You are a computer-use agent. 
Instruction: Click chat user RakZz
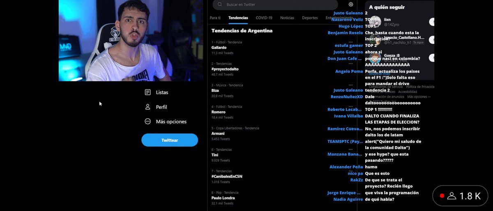(357, 180)
